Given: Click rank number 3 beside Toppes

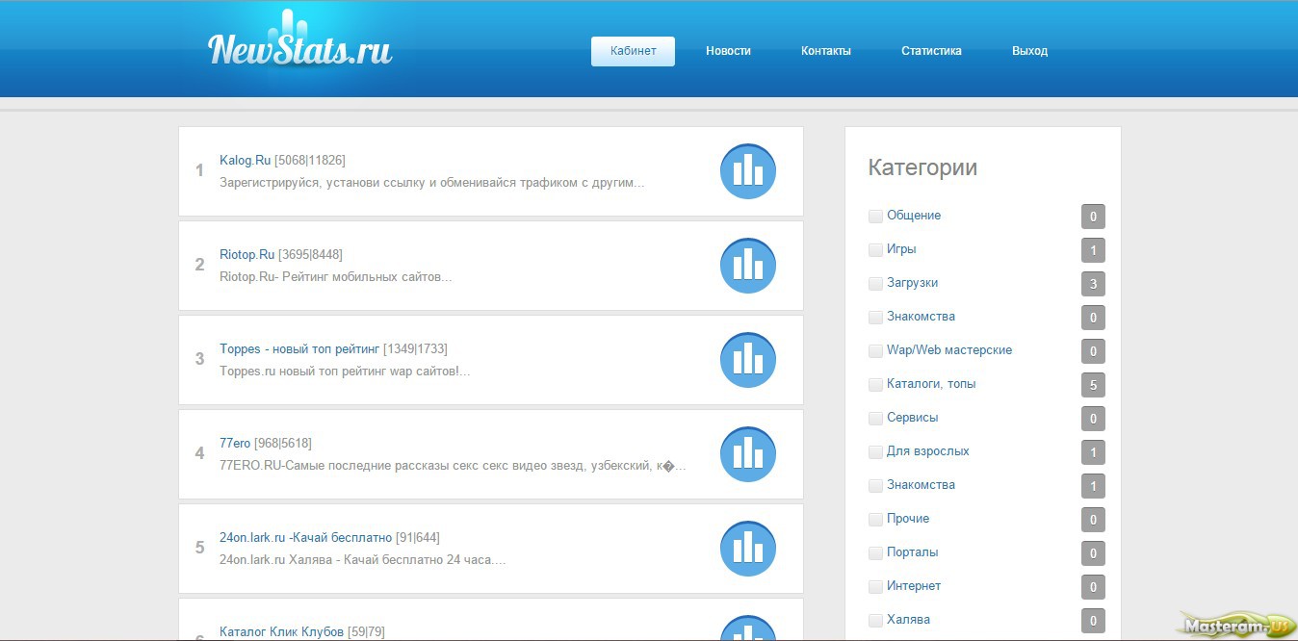Looking at the screenshot, I should (199, 360).
